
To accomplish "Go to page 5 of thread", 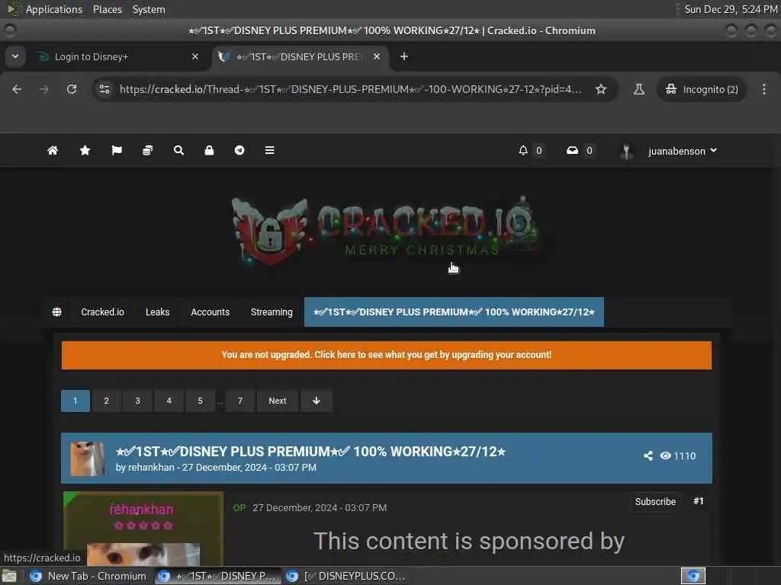I will coord(201,401).
